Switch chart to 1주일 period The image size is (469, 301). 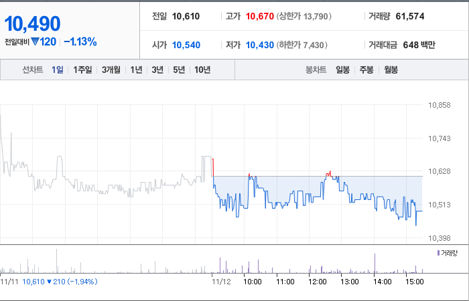[x=82, y=70]
